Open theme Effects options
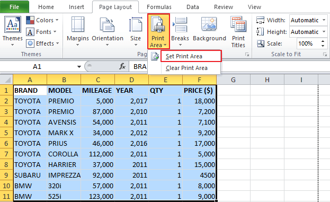 (42, 43)
